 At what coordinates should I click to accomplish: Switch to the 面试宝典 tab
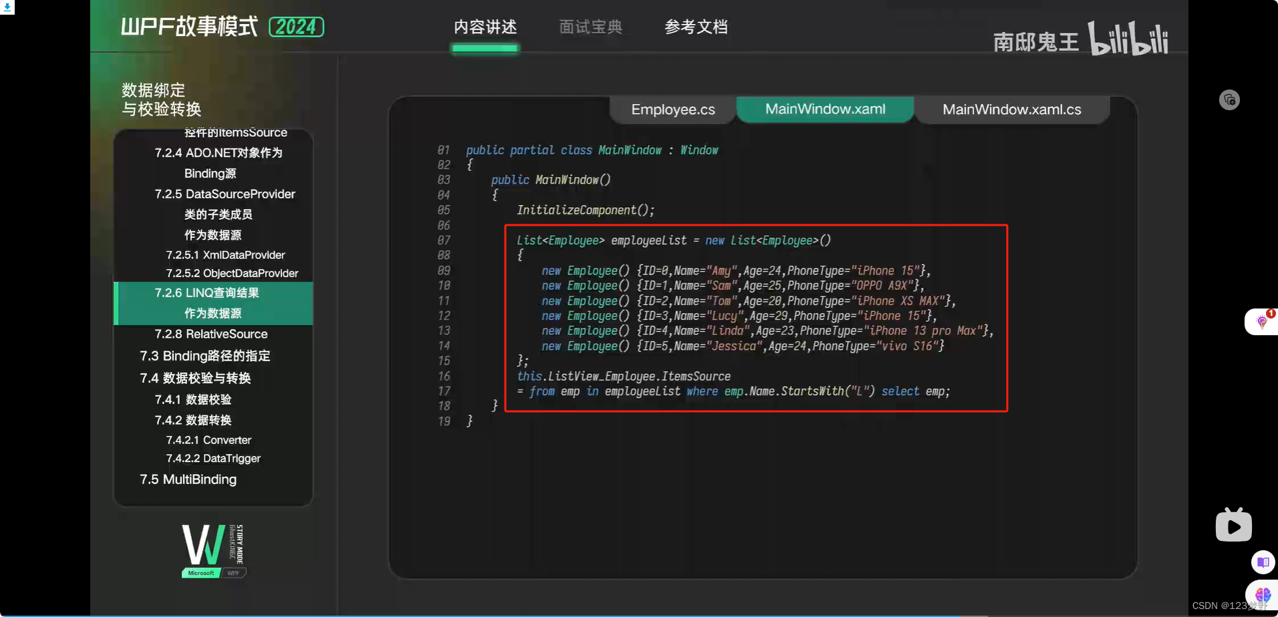[x=591, y=27]
